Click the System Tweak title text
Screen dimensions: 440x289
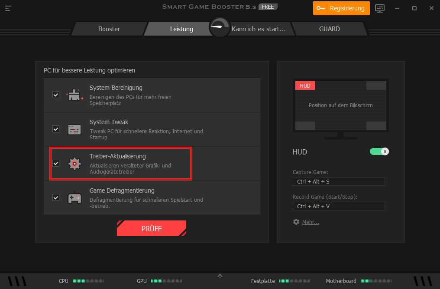pyautogui.click(x=109, y=122)
